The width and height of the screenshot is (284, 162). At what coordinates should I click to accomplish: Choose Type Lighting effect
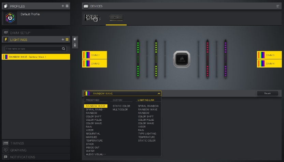pyautogui.click(x=147, y=134)
